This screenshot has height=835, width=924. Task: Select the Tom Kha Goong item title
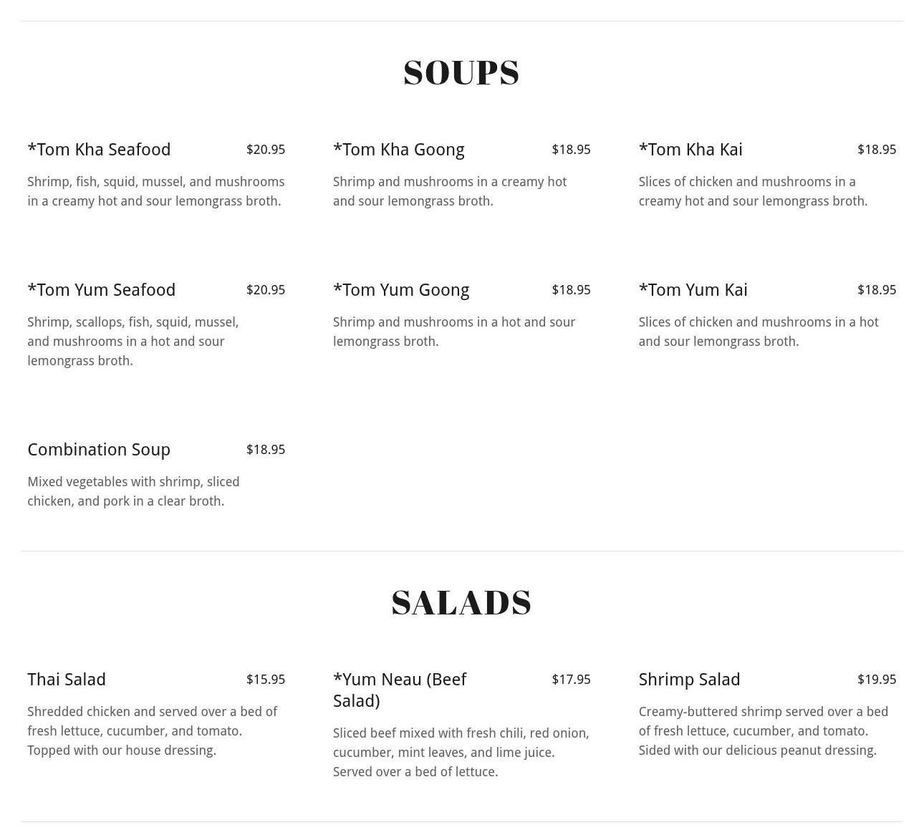(x=398, y=150)
